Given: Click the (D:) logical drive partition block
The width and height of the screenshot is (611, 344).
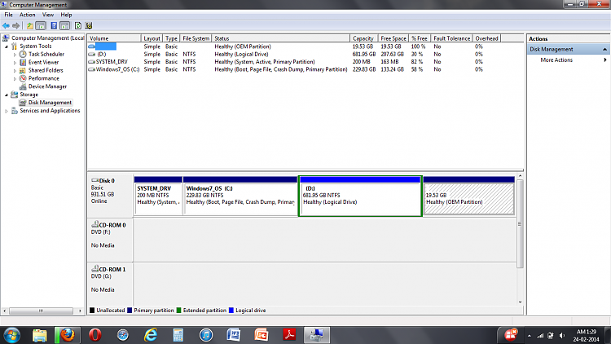Looking at the screenshot, I should pyautogui.click(x=360, y=196).
